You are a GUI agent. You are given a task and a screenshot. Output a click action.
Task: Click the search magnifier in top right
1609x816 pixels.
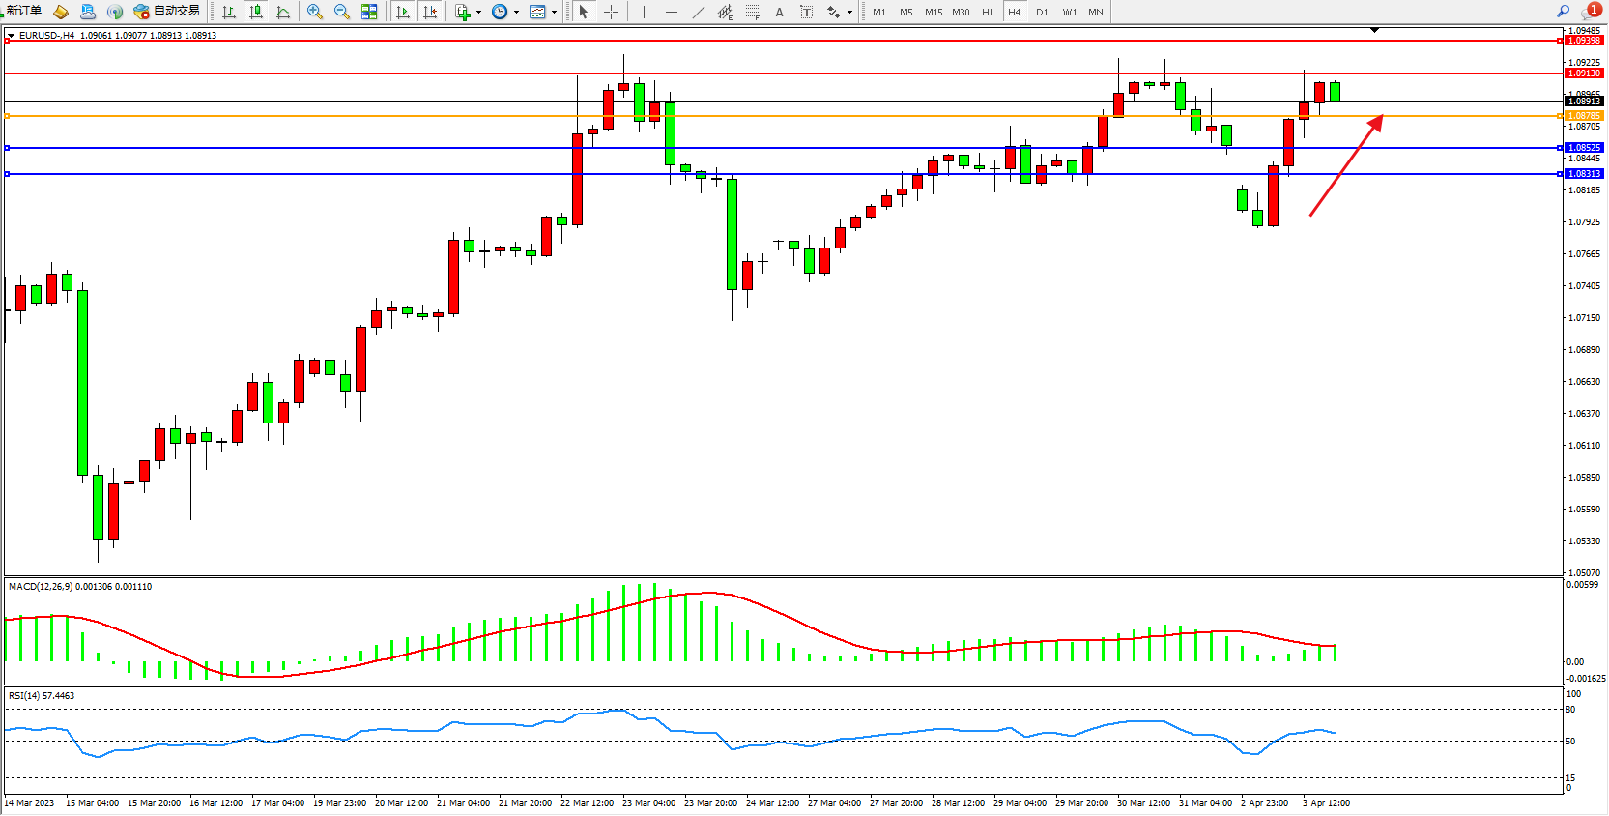[1563, 12]
